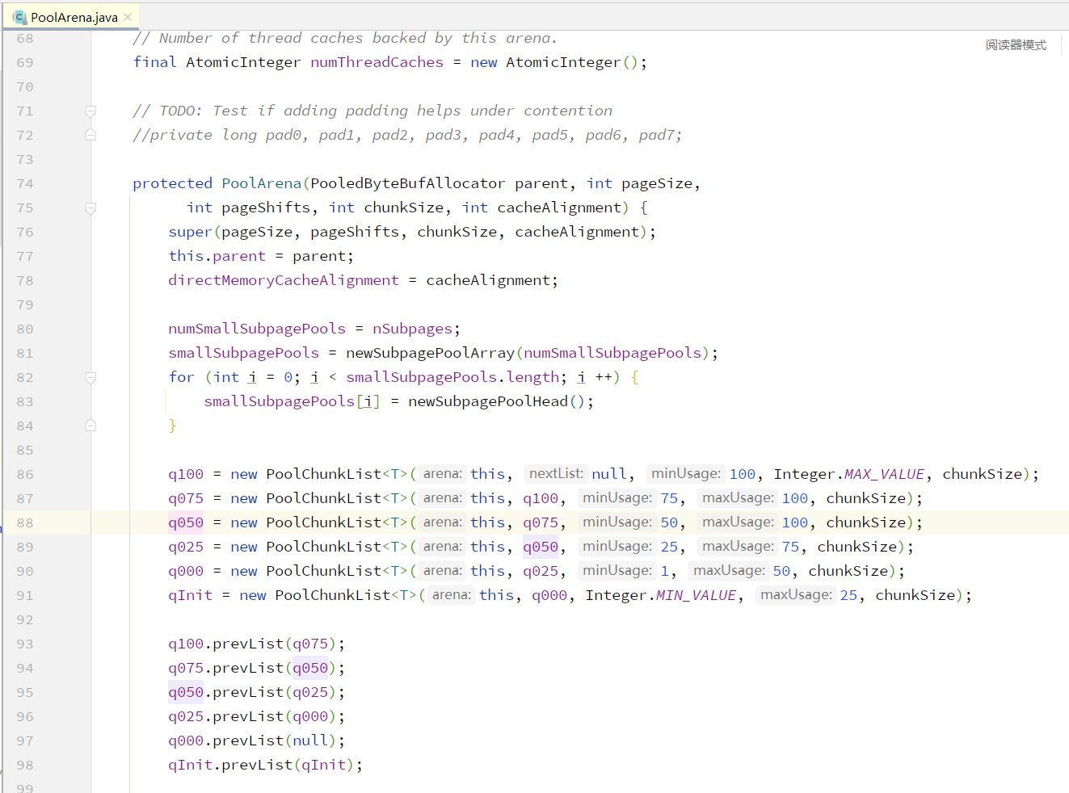Click qInit variable on line 91

[x=191, y=595]
